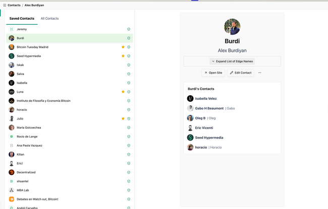Click the verified shield icon beside Jeremy
This screenshot has width=328, height=209.
point(129,29)
